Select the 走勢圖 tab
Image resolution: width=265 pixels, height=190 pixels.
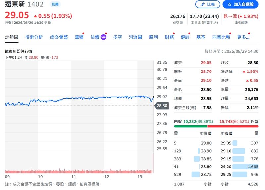coord(12,37)
